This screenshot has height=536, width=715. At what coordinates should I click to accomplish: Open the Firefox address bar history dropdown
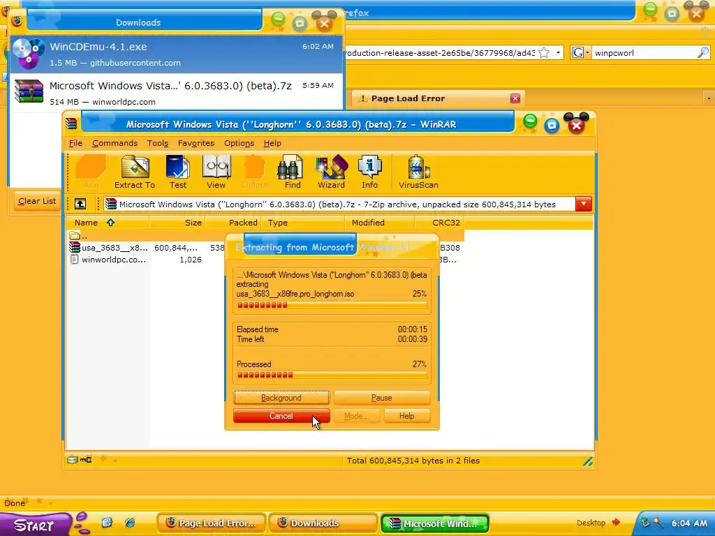(x=558, y=53)
